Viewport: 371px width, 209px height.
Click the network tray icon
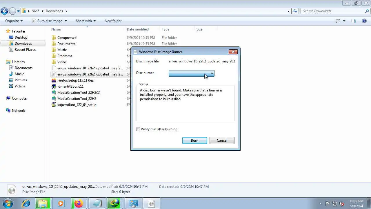coord(335,203)
